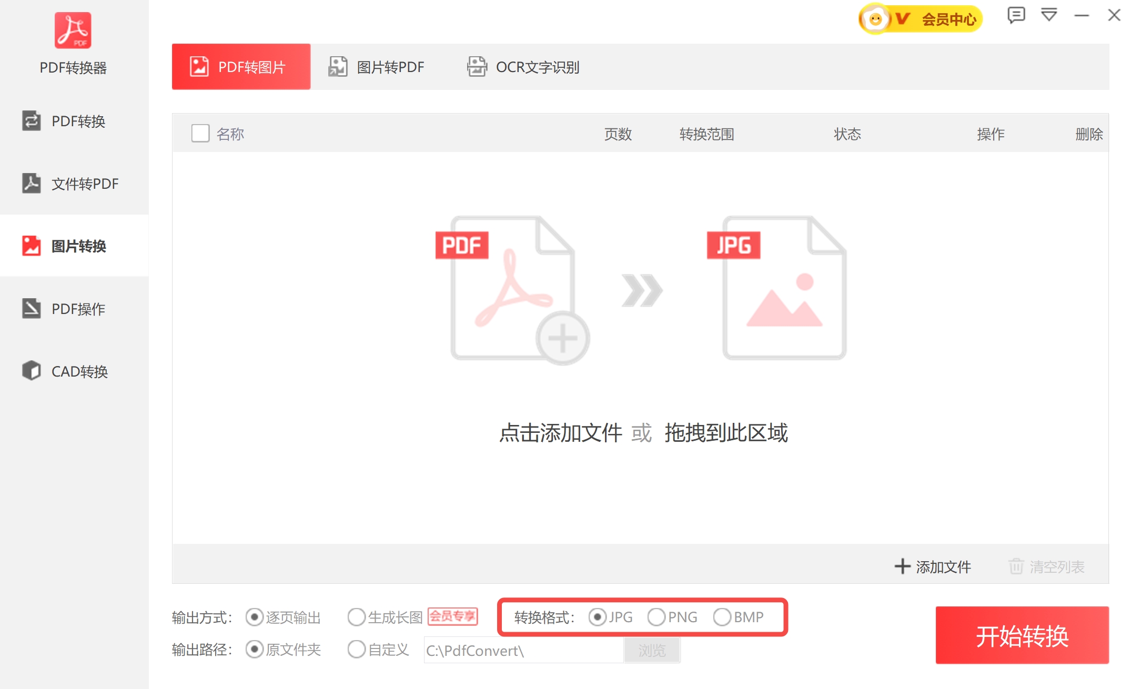This screenshot has width=1131, height=689.
Task: Click the PDF converter app logo
Action: [x=73, y=31]
